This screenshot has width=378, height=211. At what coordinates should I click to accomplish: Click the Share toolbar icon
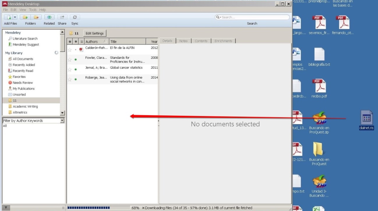[x=62, y=17]
